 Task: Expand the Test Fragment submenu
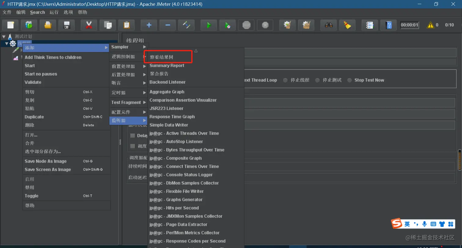[x=128, y=102]
